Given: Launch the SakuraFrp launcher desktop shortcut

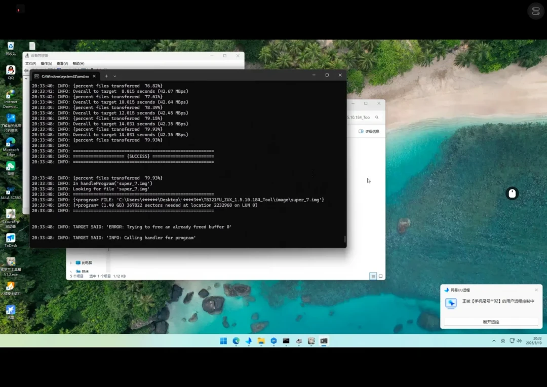Looking at the screenshot, I should (x=11, y=219).
